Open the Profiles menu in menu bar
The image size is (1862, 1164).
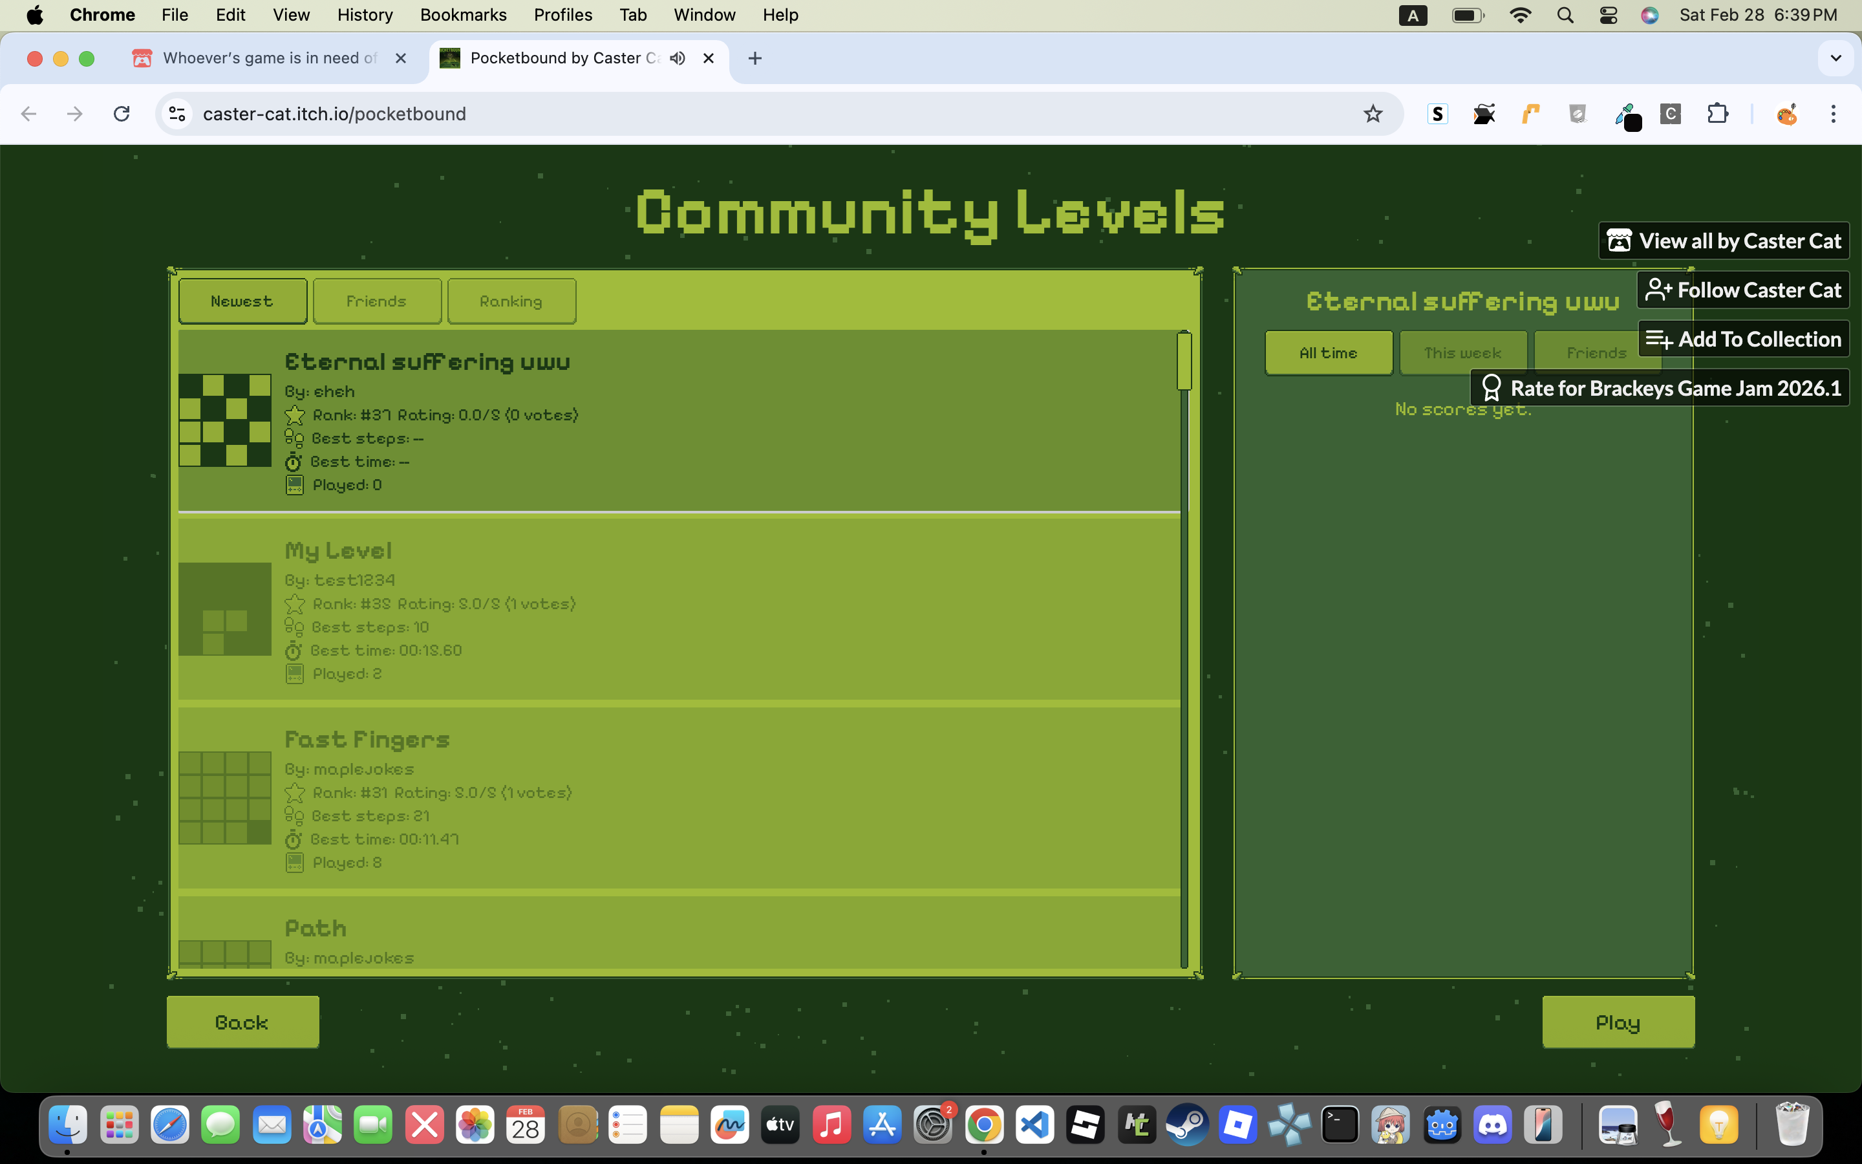tap(562, 15)
